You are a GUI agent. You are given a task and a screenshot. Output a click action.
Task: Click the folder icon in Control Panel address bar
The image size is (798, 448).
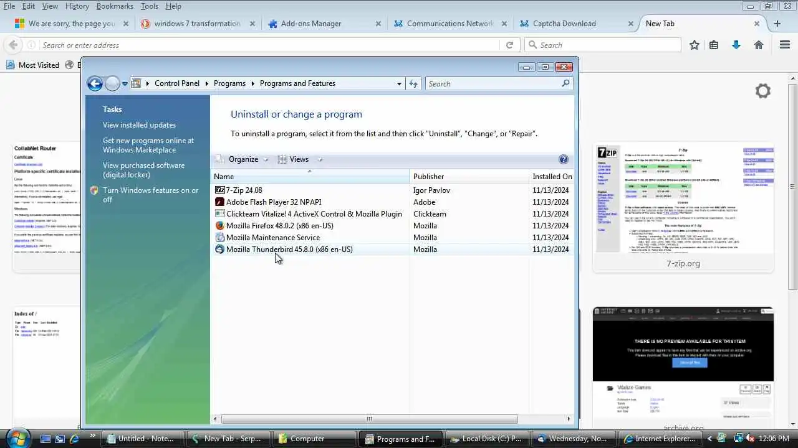136,83
